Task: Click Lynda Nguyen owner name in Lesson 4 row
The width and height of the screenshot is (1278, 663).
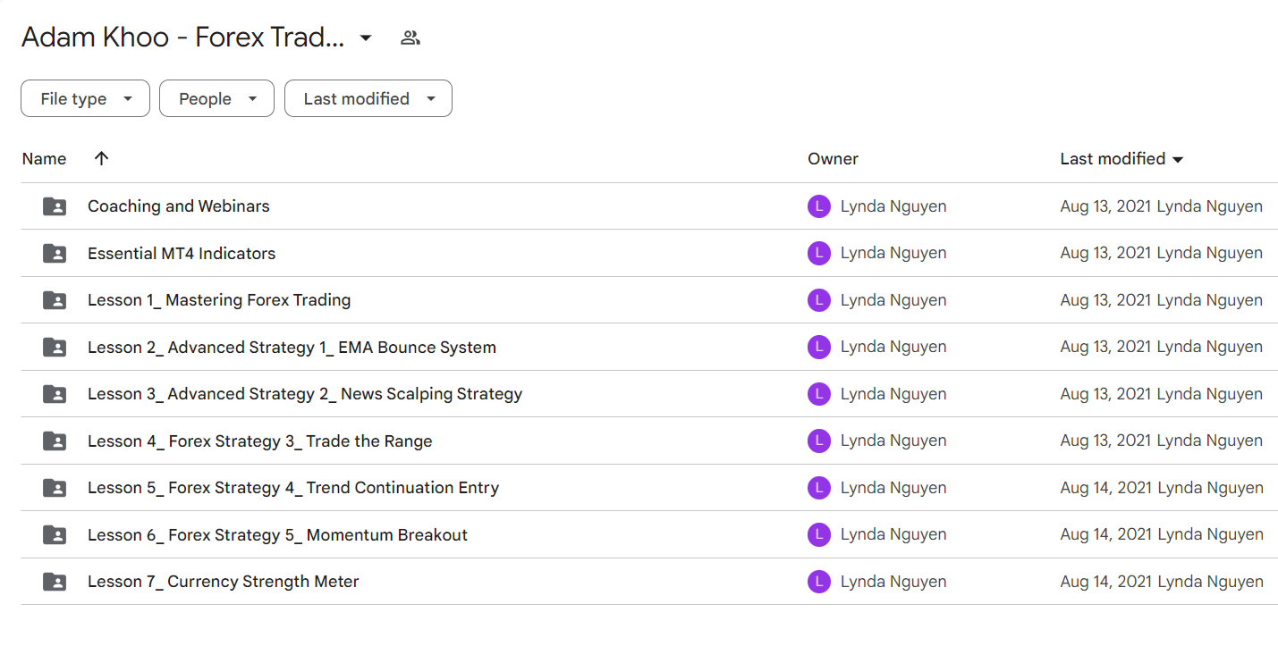Action: point(893,441)
